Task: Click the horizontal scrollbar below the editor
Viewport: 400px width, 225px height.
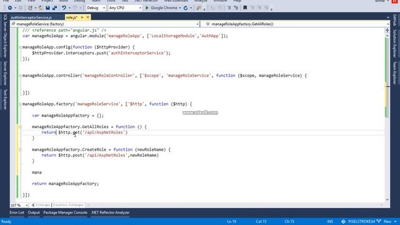Action: point(235,205)
